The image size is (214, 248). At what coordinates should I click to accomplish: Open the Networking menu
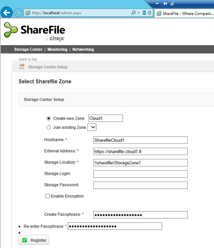click(83, 49)
